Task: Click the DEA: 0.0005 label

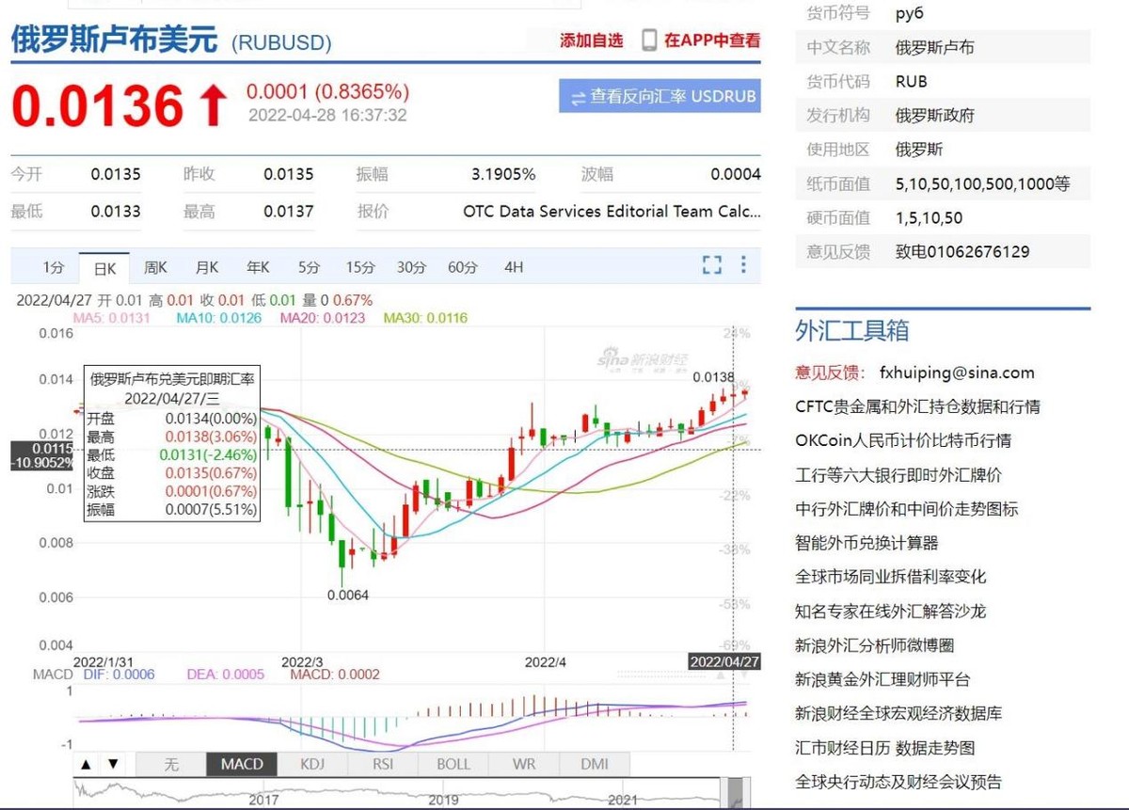Action: [226, 675]
